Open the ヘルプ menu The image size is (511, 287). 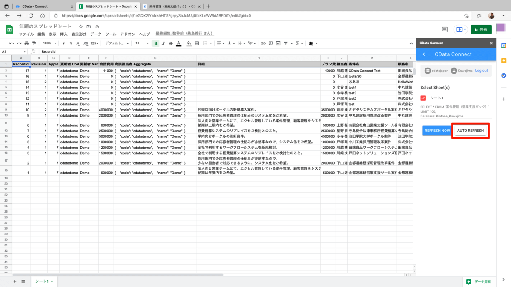tap(145, 34)
